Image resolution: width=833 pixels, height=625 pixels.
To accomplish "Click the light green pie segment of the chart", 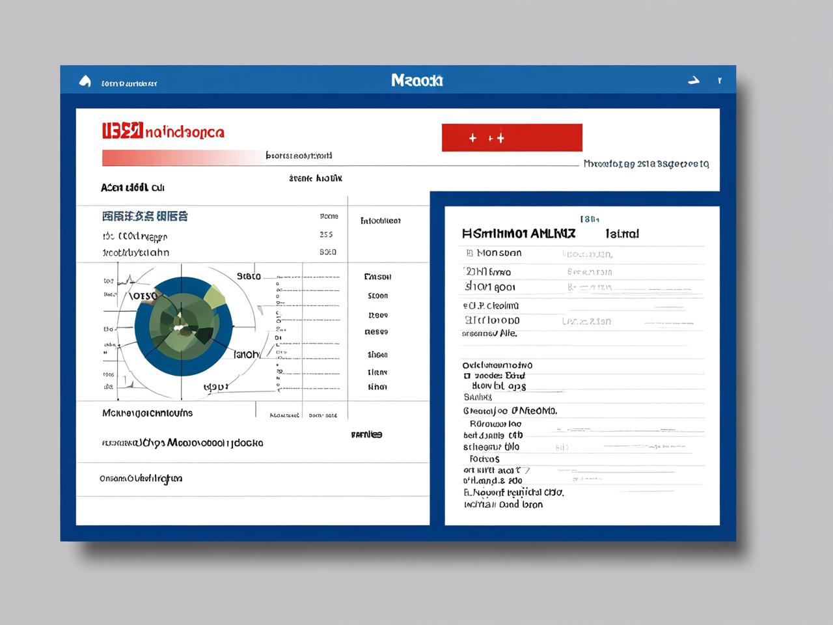I will coord(215,296).
